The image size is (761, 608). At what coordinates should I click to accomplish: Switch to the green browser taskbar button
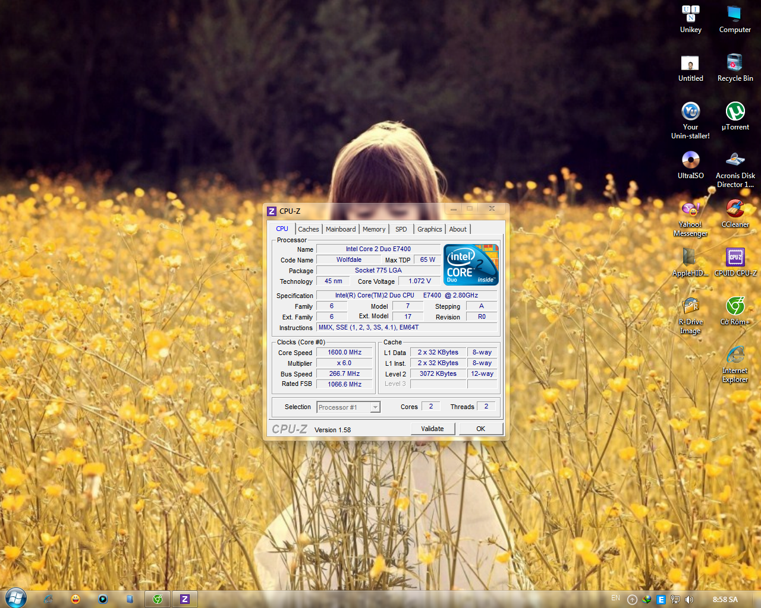pyautogui.click(x=158, y=599)
